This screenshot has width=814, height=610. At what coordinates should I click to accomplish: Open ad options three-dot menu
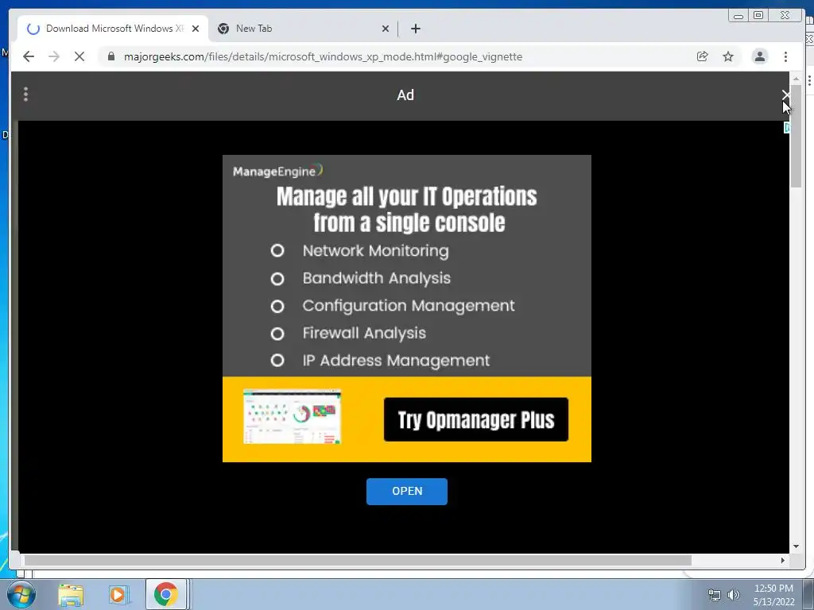click(26, 94)
